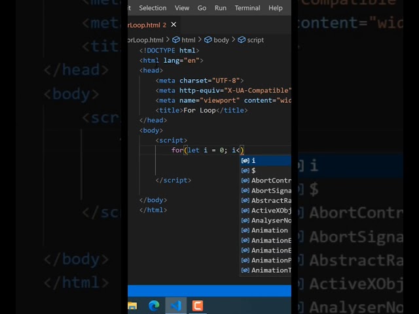Screen dimensions: 419x314
Task: Click variable icon beside '$' suggestion
Action: [246, 170]
